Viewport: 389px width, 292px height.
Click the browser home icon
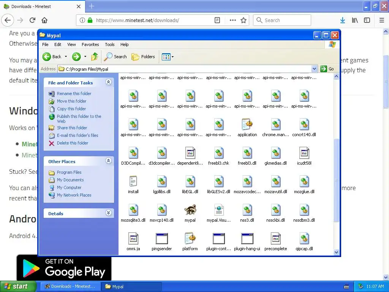44,21
